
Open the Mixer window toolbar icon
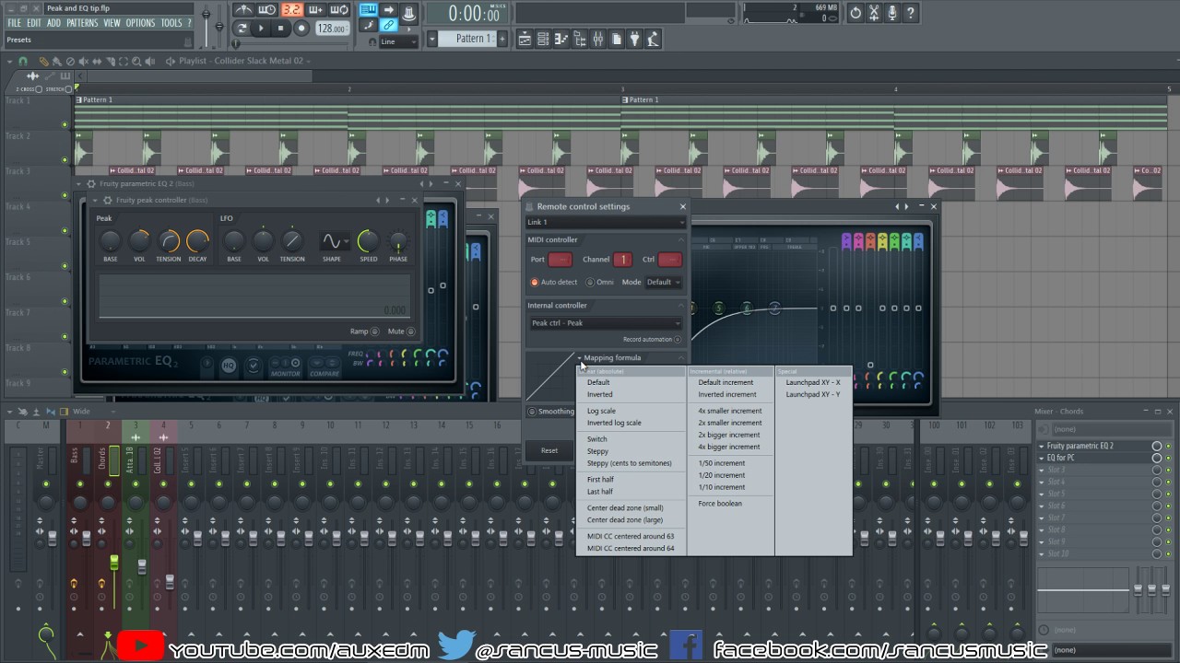tap(598, 39)
